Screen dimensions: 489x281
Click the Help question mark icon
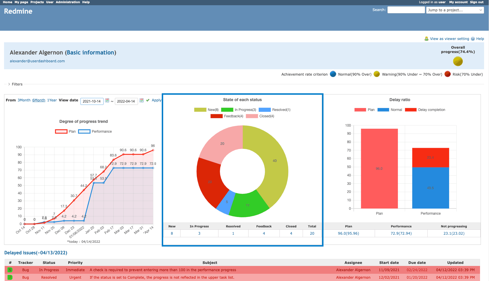[473, 39]
